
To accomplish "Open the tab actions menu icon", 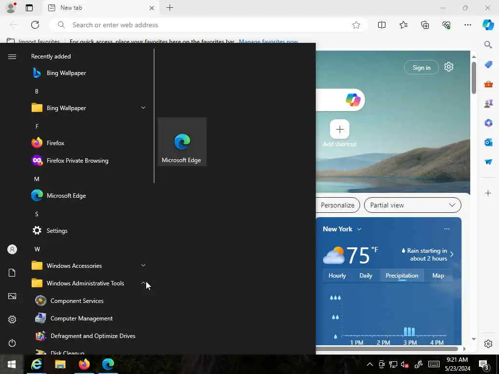I will tap(29, 8).
